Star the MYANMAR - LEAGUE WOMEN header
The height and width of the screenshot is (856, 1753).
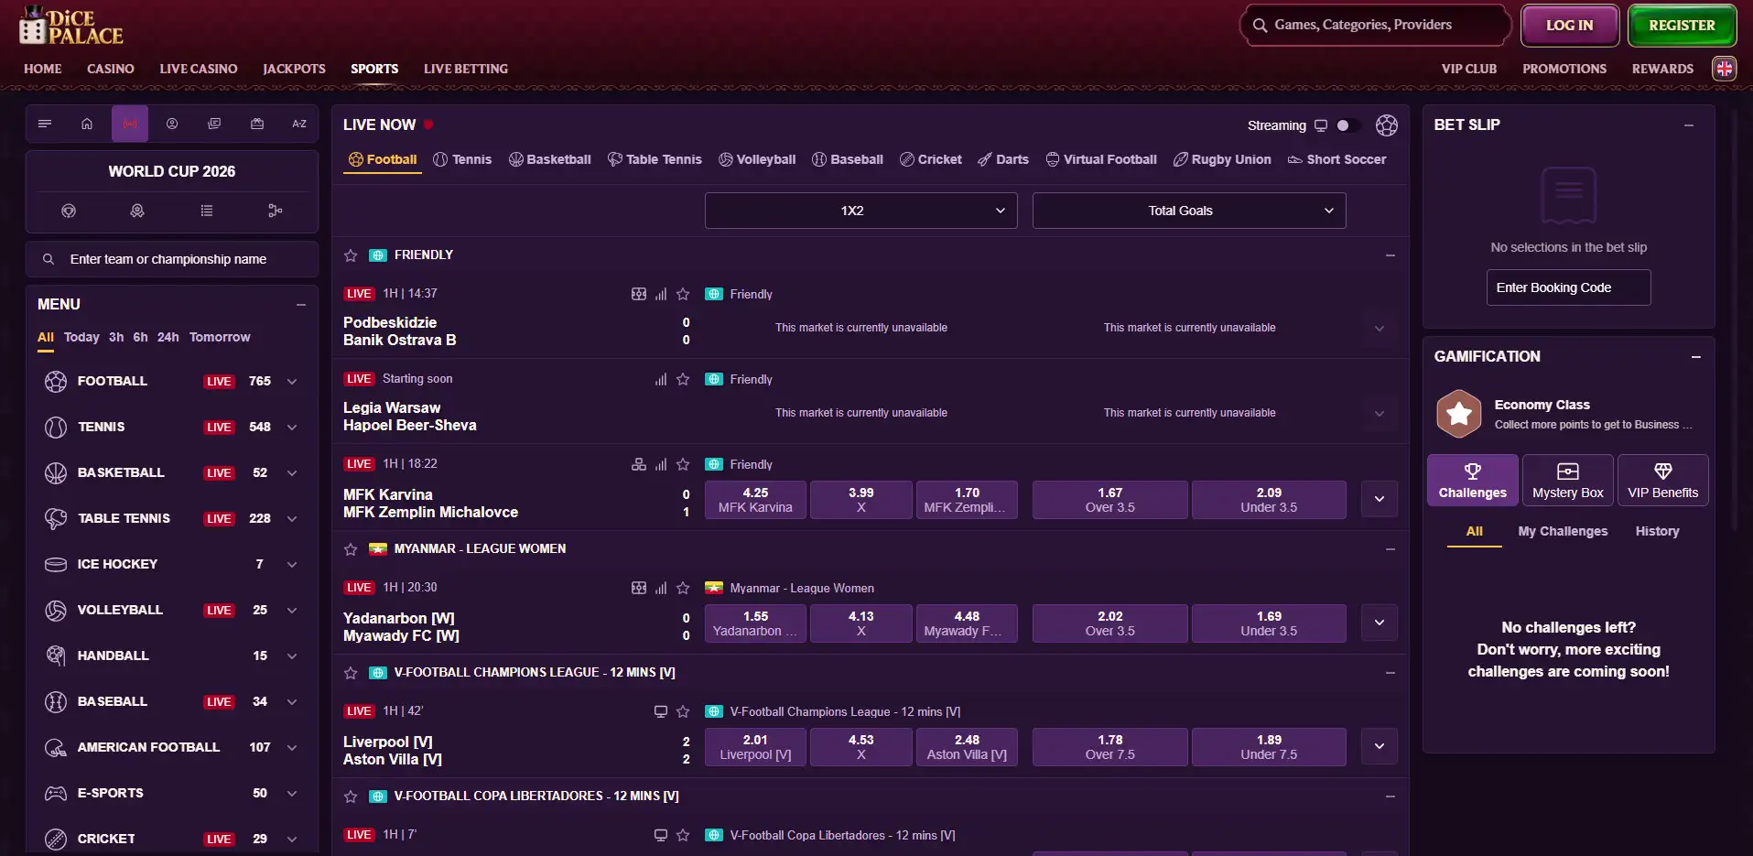(x=351, y=549)
